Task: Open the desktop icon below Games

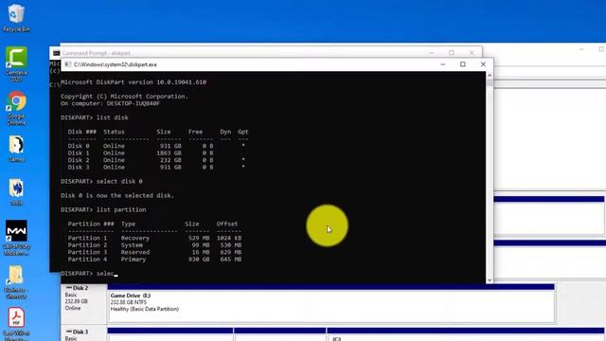Action: click(x=16, y=191)
